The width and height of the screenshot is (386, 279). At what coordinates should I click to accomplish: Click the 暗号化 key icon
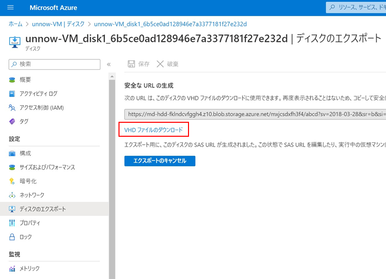coord(12,181)
